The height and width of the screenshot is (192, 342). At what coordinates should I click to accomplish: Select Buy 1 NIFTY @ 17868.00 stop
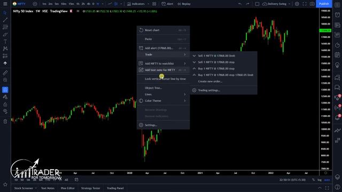coord(223,68)
